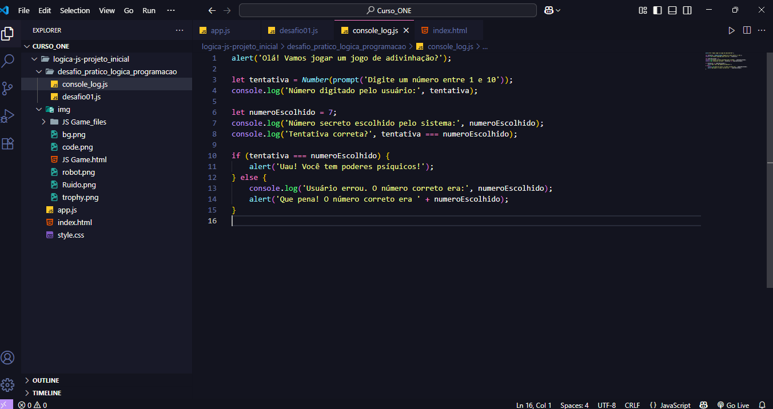Open the View menu
The height and width of the screenshot is (409, 773).
pyautogui.click(x=107, y=10)
